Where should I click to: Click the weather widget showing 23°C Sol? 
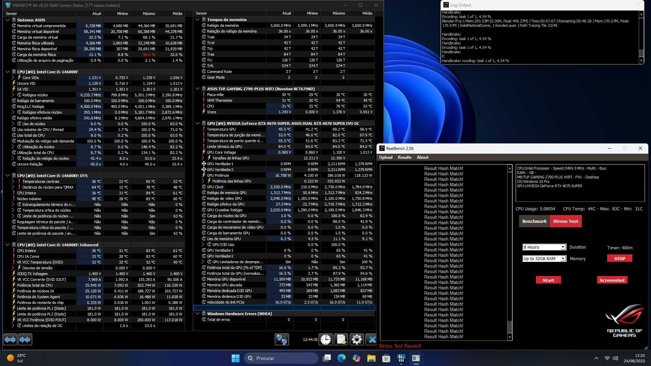click(16, 358)
